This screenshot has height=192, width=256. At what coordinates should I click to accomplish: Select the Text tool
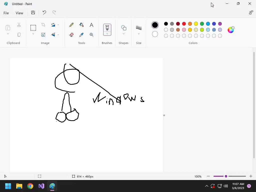click(x=91, y=25)
